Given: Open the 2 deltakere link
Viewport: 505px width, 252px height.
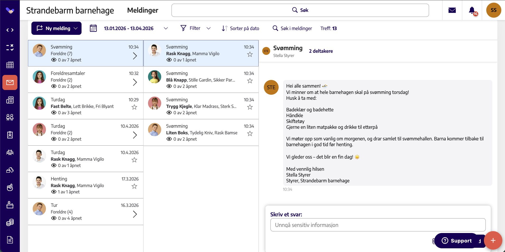Looking at the screenshot, I should [x=321, y=51].
